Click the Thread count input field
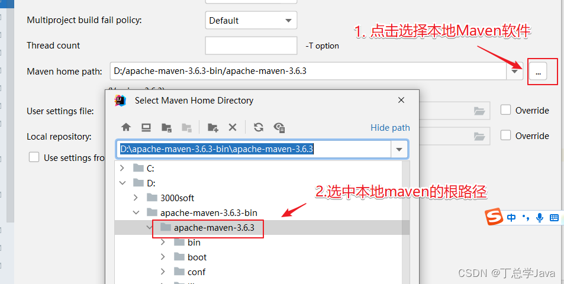This screenshot has width=564, height=284. (251, 46)
